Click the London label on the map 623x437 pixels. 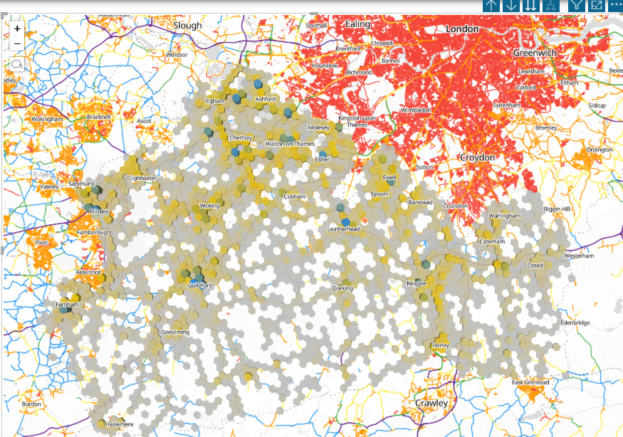point(460,28)
